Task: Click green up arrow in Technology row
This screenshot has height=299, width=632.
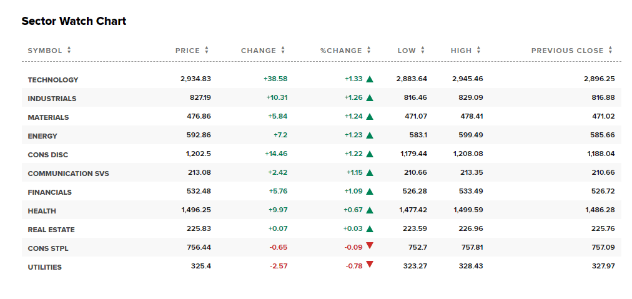Action: 370,79
